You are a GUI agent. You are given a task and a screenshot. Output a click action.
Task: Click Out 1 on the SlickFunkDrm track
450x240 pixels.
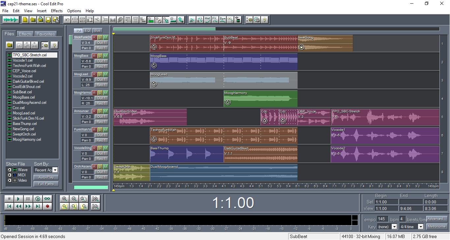101,43
